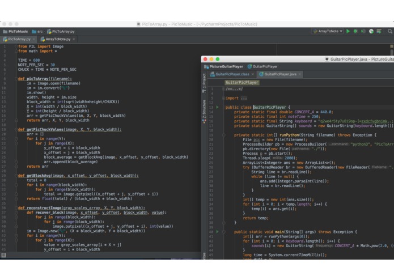
Task: Close the GuitarPicPlayer.java tab
Action: [x=299, y=74]
